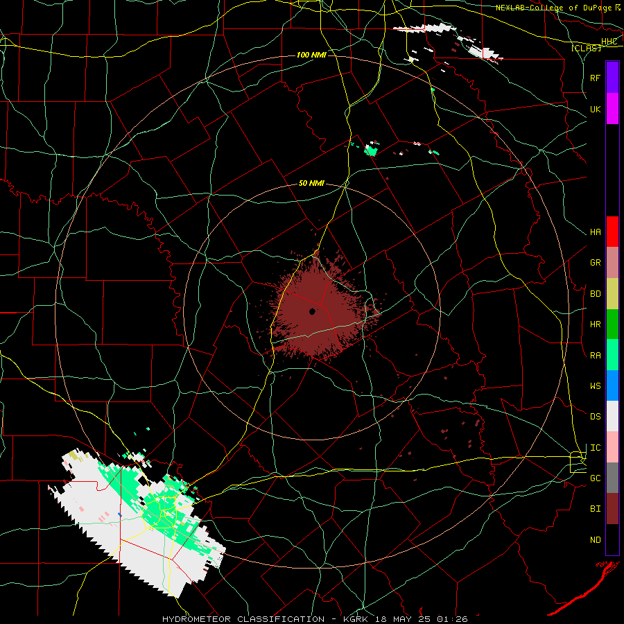This screenshot has height=624, width=624.
Task: Click the 'BI' legend label
Action: pyautogui.click(x=595, y=509)
